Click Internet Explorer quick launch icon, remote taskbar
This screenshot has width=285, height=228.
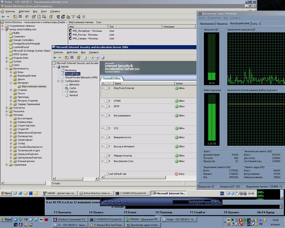click(x=20, y=193)
